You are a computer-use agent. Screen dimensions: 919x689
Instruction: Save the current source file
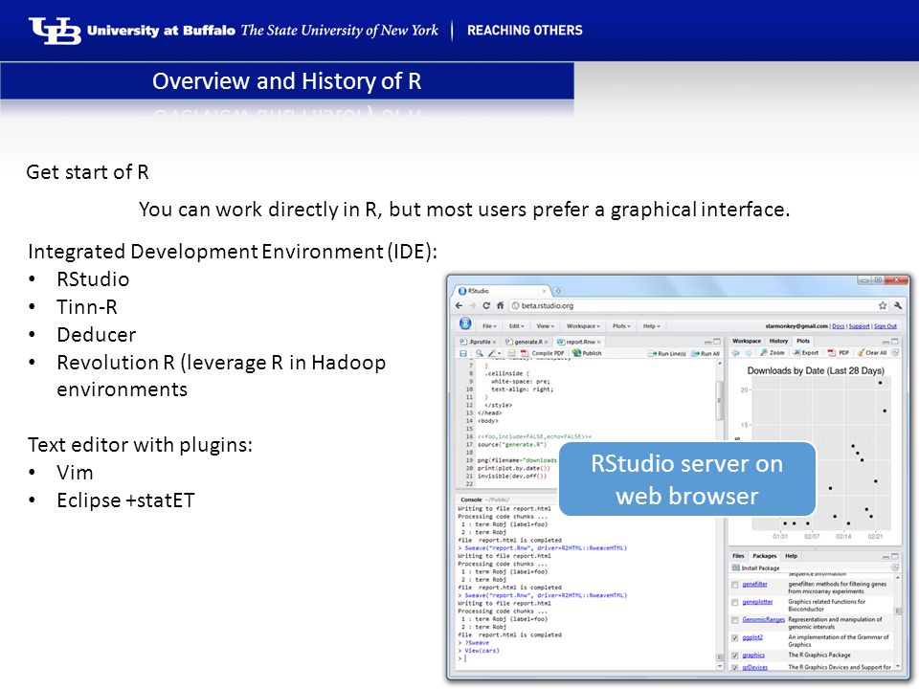(463, 353)
